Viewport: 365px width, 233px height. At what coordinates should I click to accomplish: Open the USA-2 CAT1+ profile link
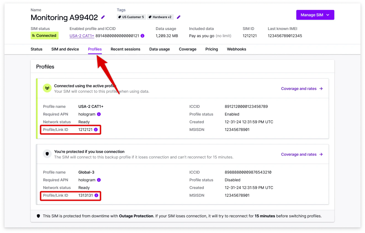pyautogui.click(x=82, y=35)
